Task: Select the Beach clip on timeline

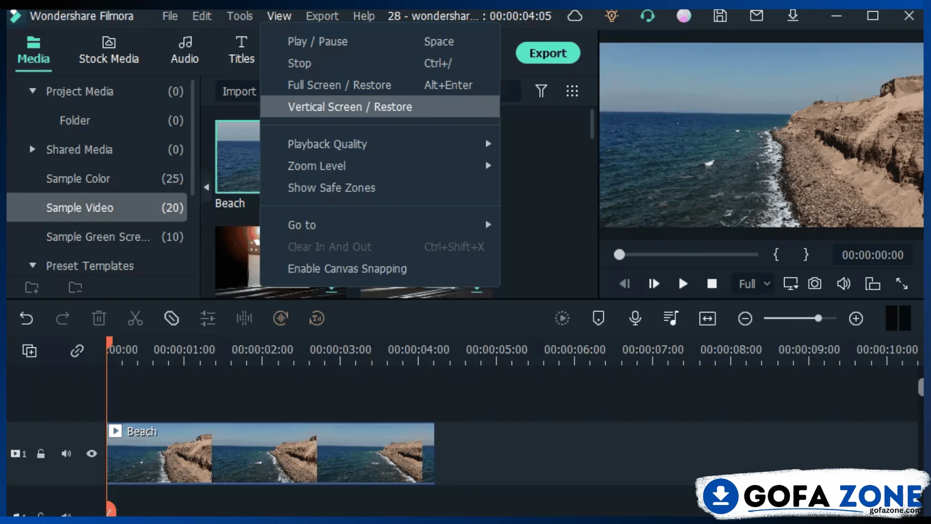Action: (x=271, y=453)
